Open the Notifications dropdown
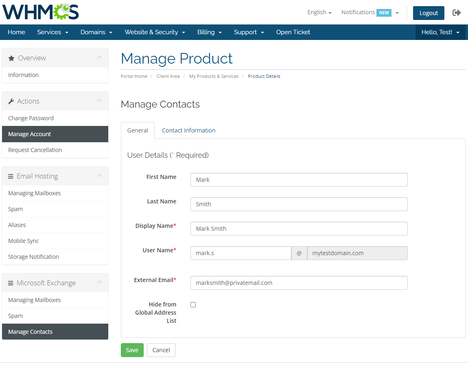 (370, 12)
